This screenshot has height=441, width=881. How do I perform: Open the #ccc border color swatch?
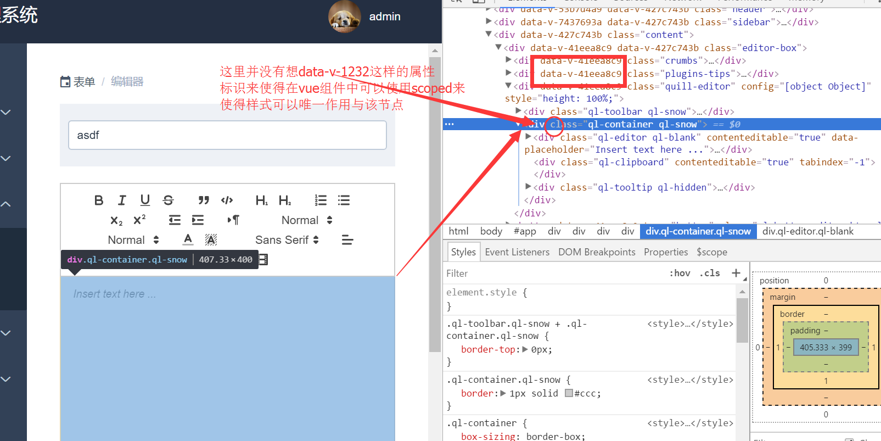coord(569,393)
